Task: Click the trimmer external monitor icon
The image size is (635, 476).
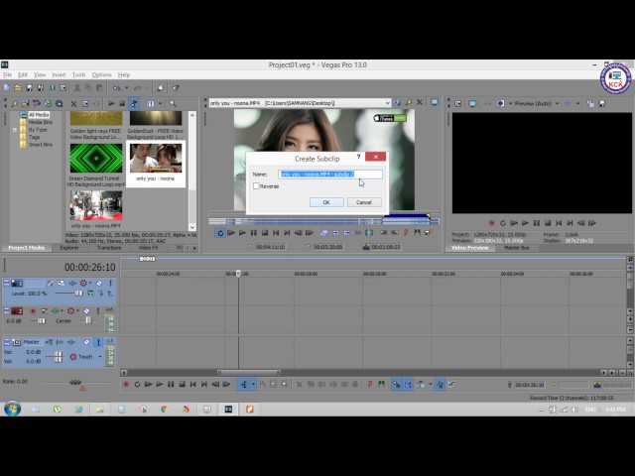Action: click(x=435, y=102)
